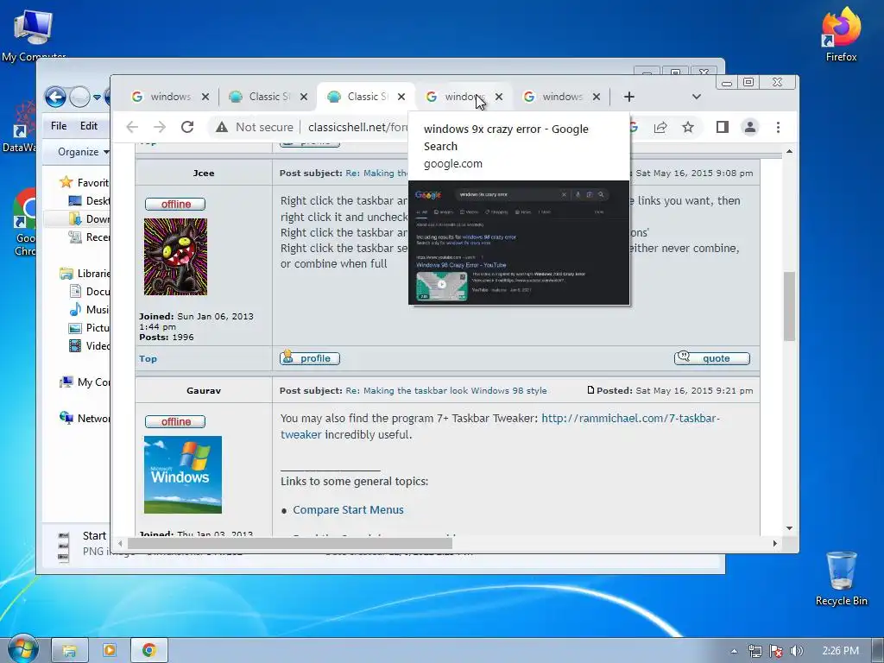884x663 pixels.
Task: Click the Explorer window back button
Action: click(x=55, y=97)
